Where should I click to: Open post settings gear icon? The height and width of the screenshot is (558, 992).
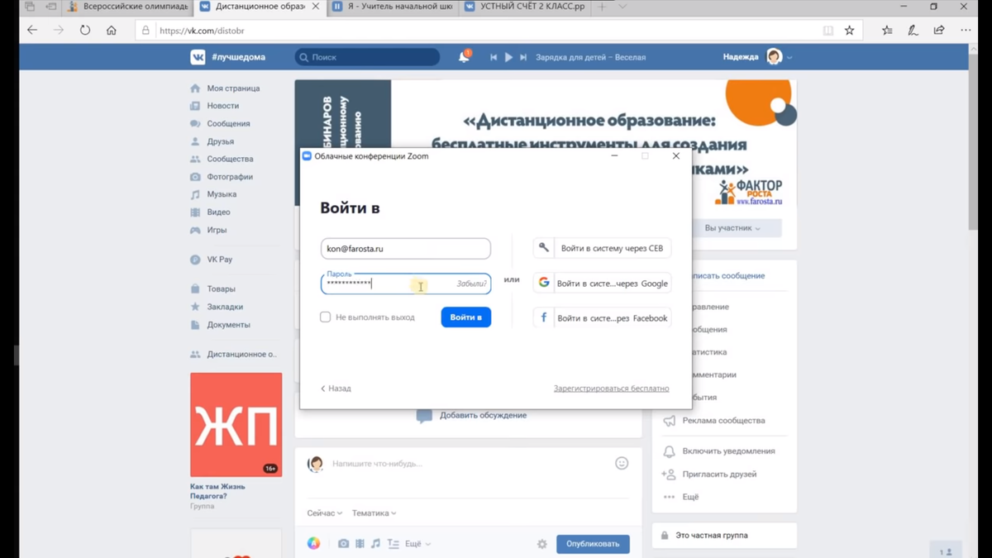coord(542,544)
